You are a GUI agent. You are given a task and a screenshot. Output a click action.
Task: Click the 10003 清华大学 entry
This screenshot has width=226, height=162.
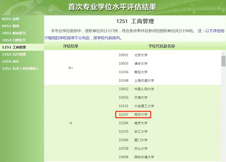[133, 64]
